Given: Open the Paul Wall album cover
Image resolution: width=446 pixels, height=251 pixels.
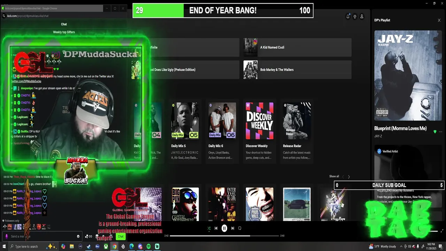Looking at the screenshot, I should [x=260, y=204].
